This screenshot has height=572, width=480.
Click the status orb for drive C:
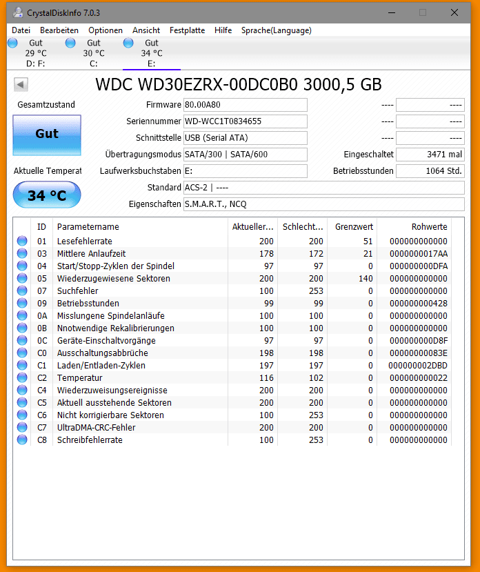tap(70, 43)
